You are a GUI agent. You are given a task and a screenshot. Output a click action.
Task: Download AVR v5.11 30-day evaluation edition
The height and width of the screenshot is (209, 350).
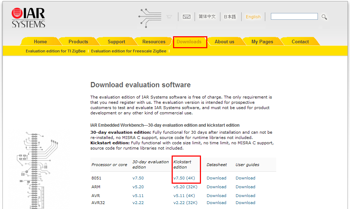(138, 196)
